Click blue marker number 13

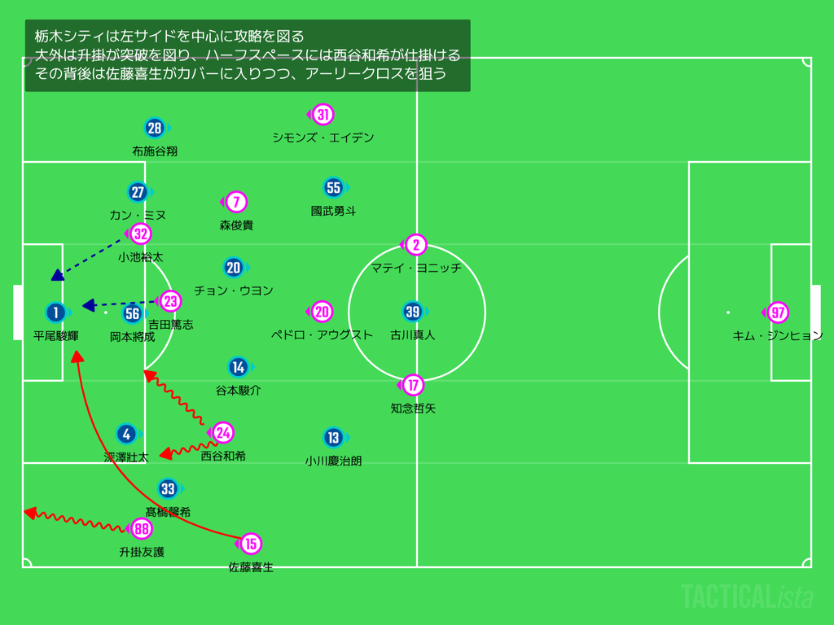333,437
